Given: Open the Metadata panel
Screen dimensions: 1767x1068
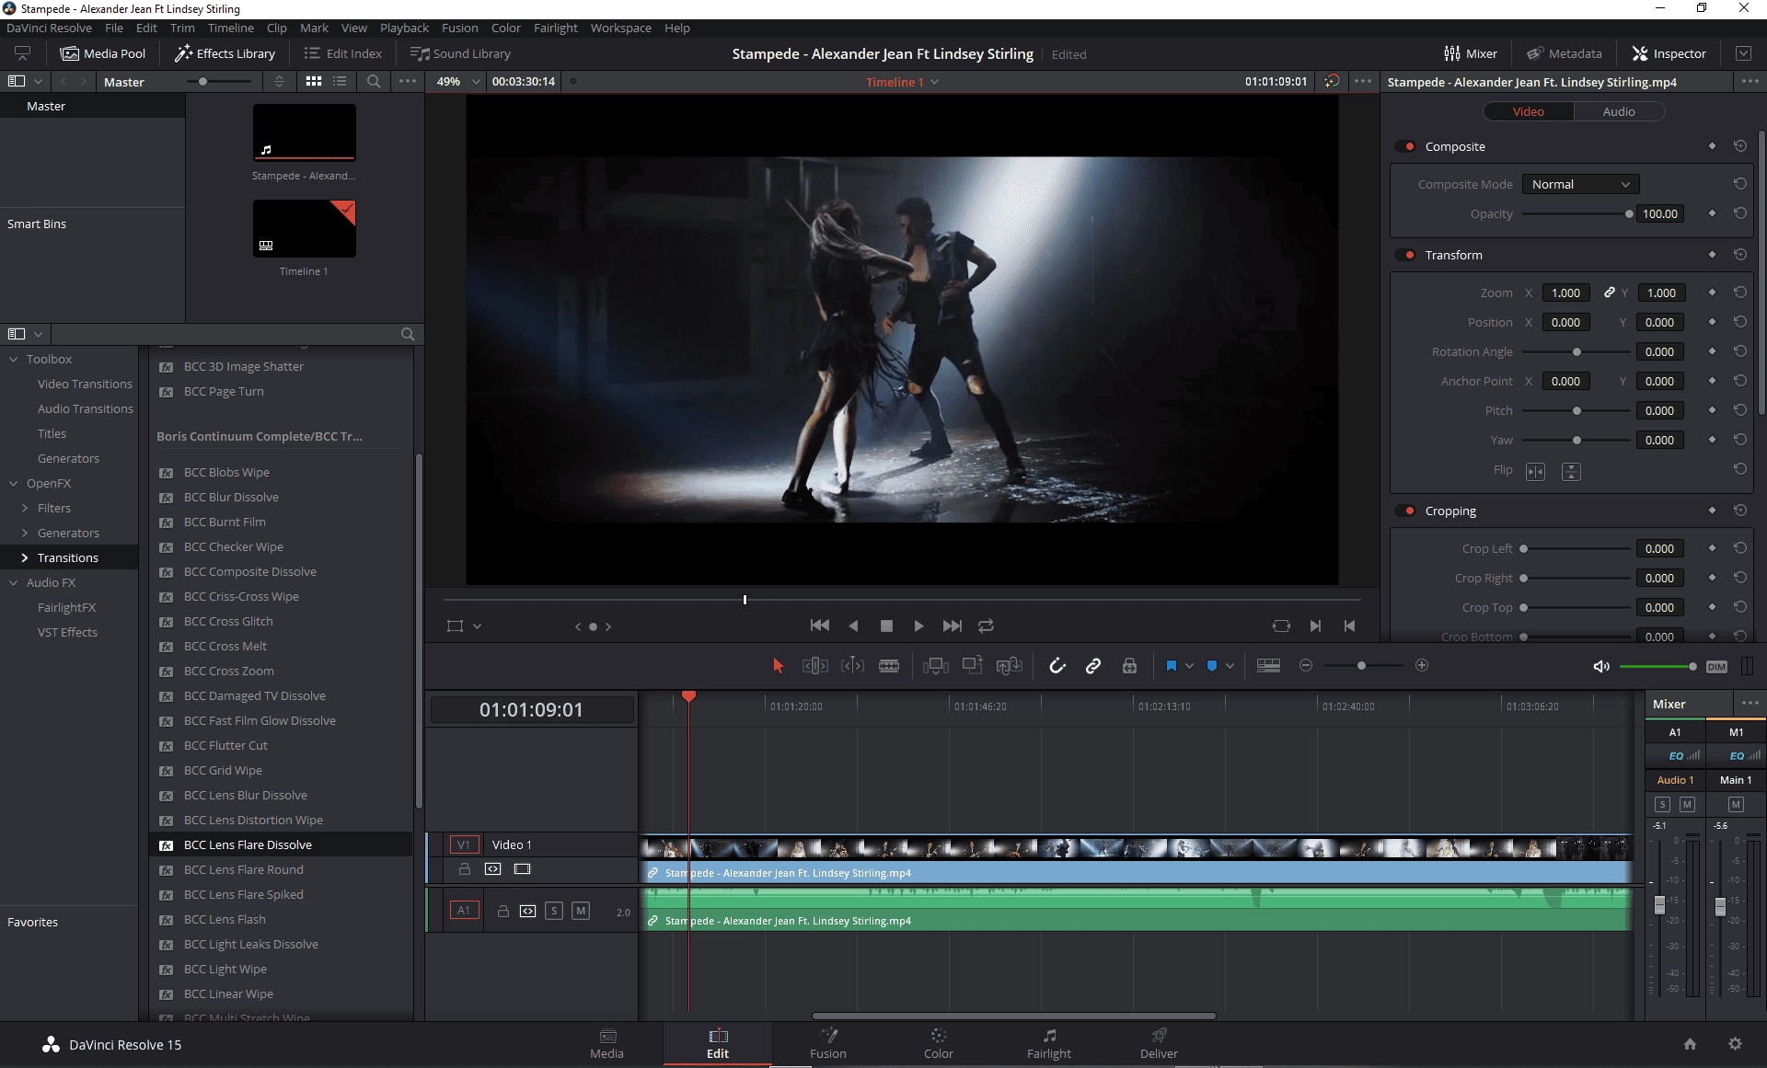Looking at the screenshot, I should coord(1565,53).
